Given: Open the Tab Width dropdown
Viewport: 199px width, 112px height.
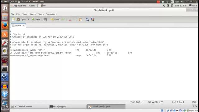Looking at the screenshot, I should coord(155,102).
